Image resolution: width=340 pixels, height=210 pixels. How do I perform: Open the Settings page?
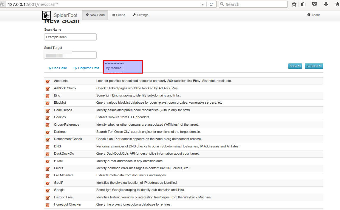140,15
